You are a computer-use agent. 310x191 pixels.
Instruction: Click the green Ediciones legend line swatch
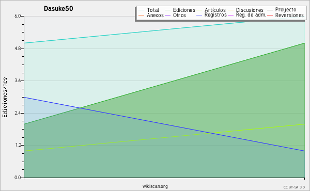pos(167,10)
